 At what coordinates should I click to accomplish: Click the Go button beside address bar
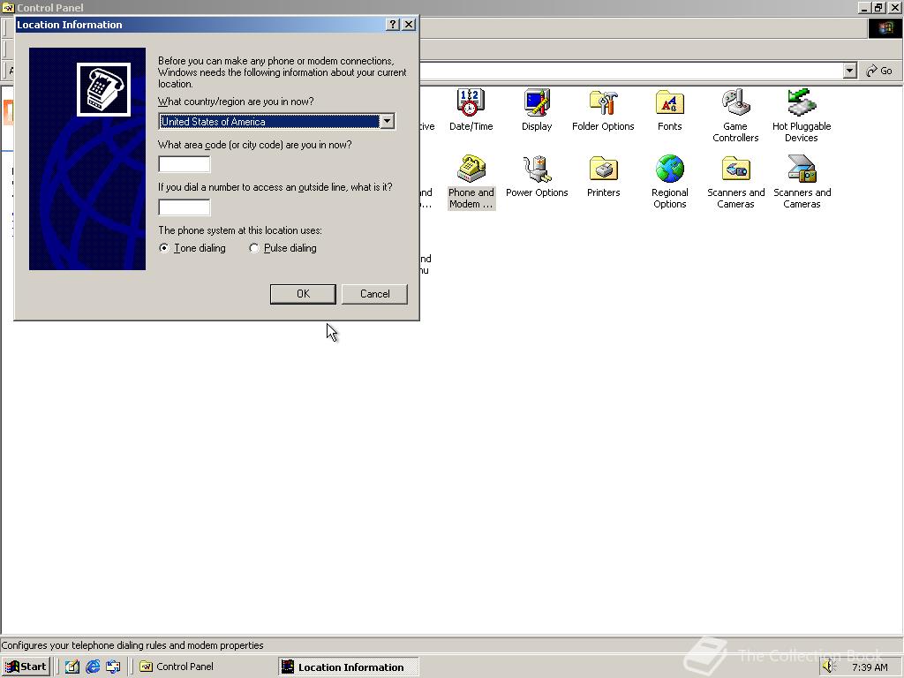(x=880, y=71)
